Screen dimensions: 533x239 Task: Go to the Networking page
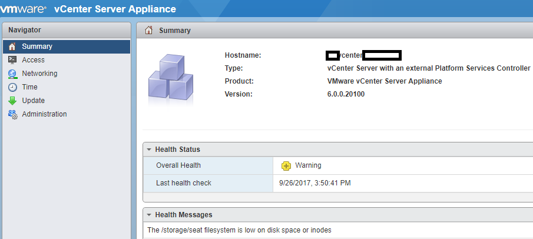[67, 74]
